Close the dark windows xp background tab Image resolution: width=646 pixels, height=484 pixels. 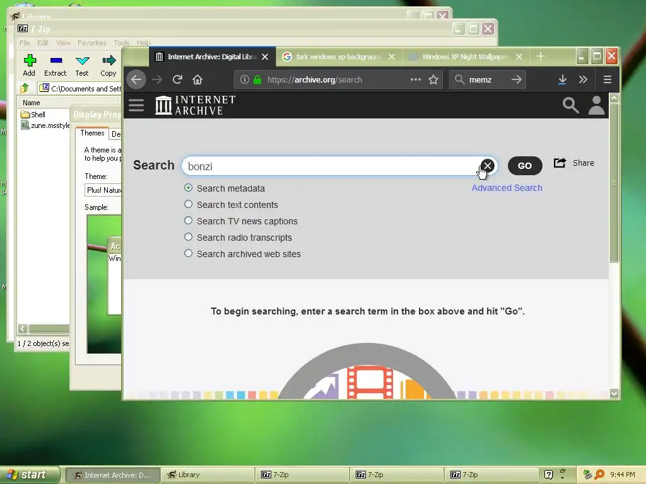click(x=392, y=57)
